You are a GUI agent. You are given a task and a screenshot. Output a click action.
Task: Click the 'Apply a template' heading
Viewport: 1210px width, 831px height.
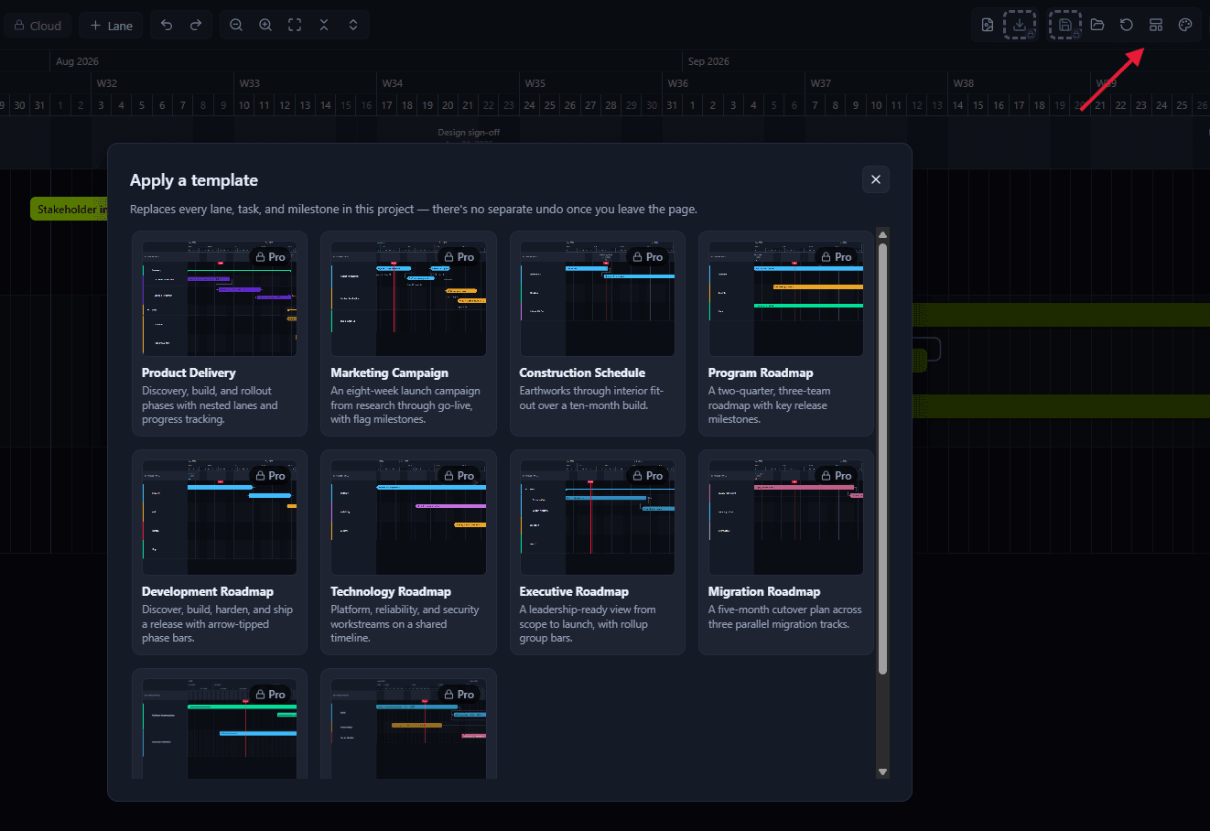pyautogui.click(x=194, y=180)
